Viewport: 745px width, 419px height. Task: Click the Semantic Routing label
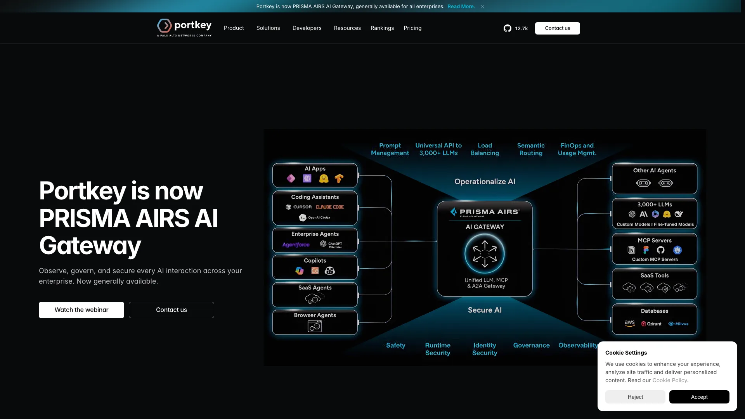[x=531, y=149]
